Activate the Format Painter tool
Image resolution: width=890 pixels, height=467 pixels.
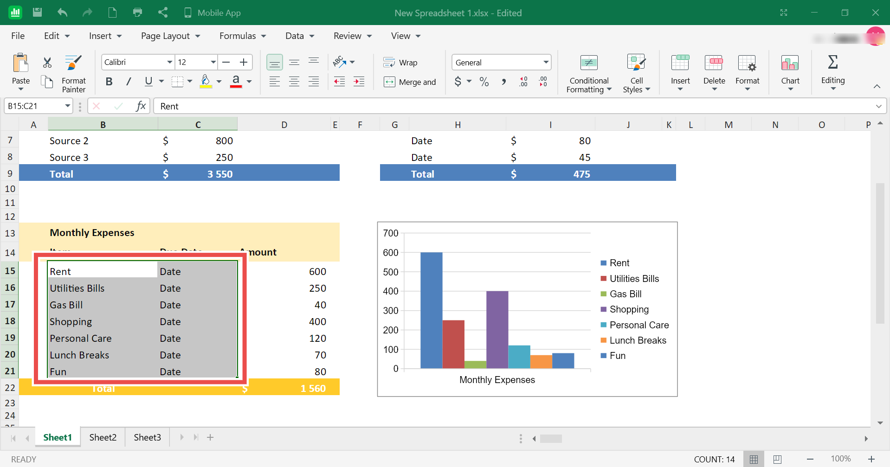pos(74,74)
